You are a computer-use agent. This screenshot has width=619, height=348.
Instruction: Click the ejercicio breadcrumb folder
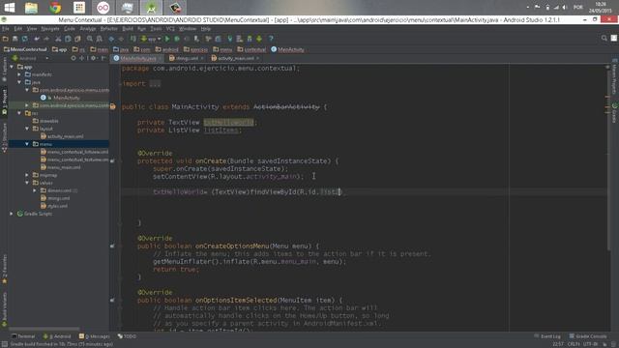[x=195, y=49]
